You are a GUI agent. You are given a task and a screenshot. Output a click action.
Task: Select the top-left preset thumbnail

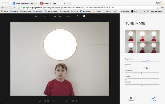[131, 36]
